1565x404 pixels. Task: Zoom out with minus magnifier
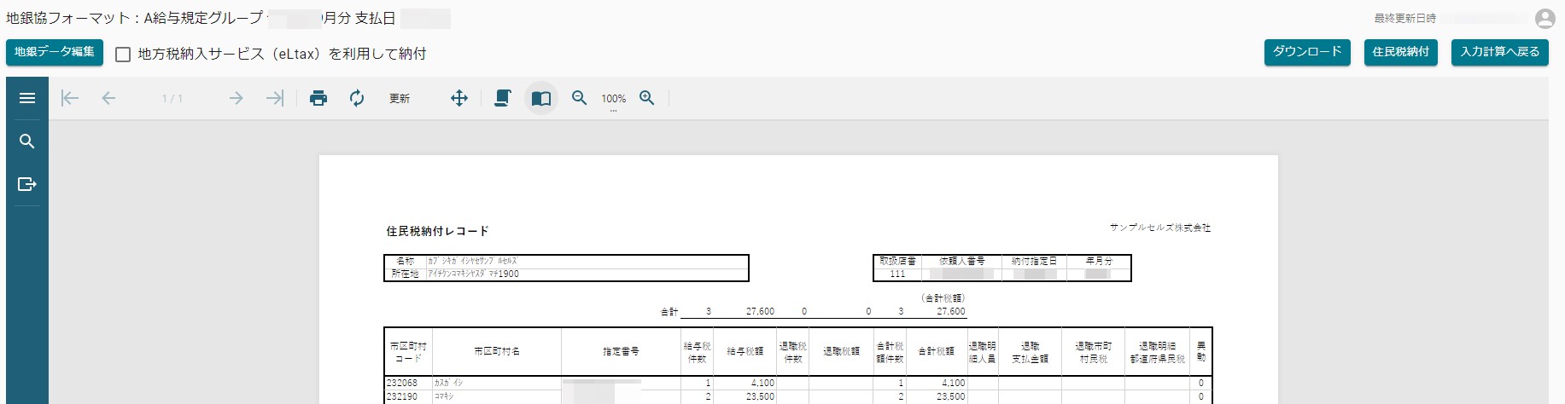click(580, 98)
